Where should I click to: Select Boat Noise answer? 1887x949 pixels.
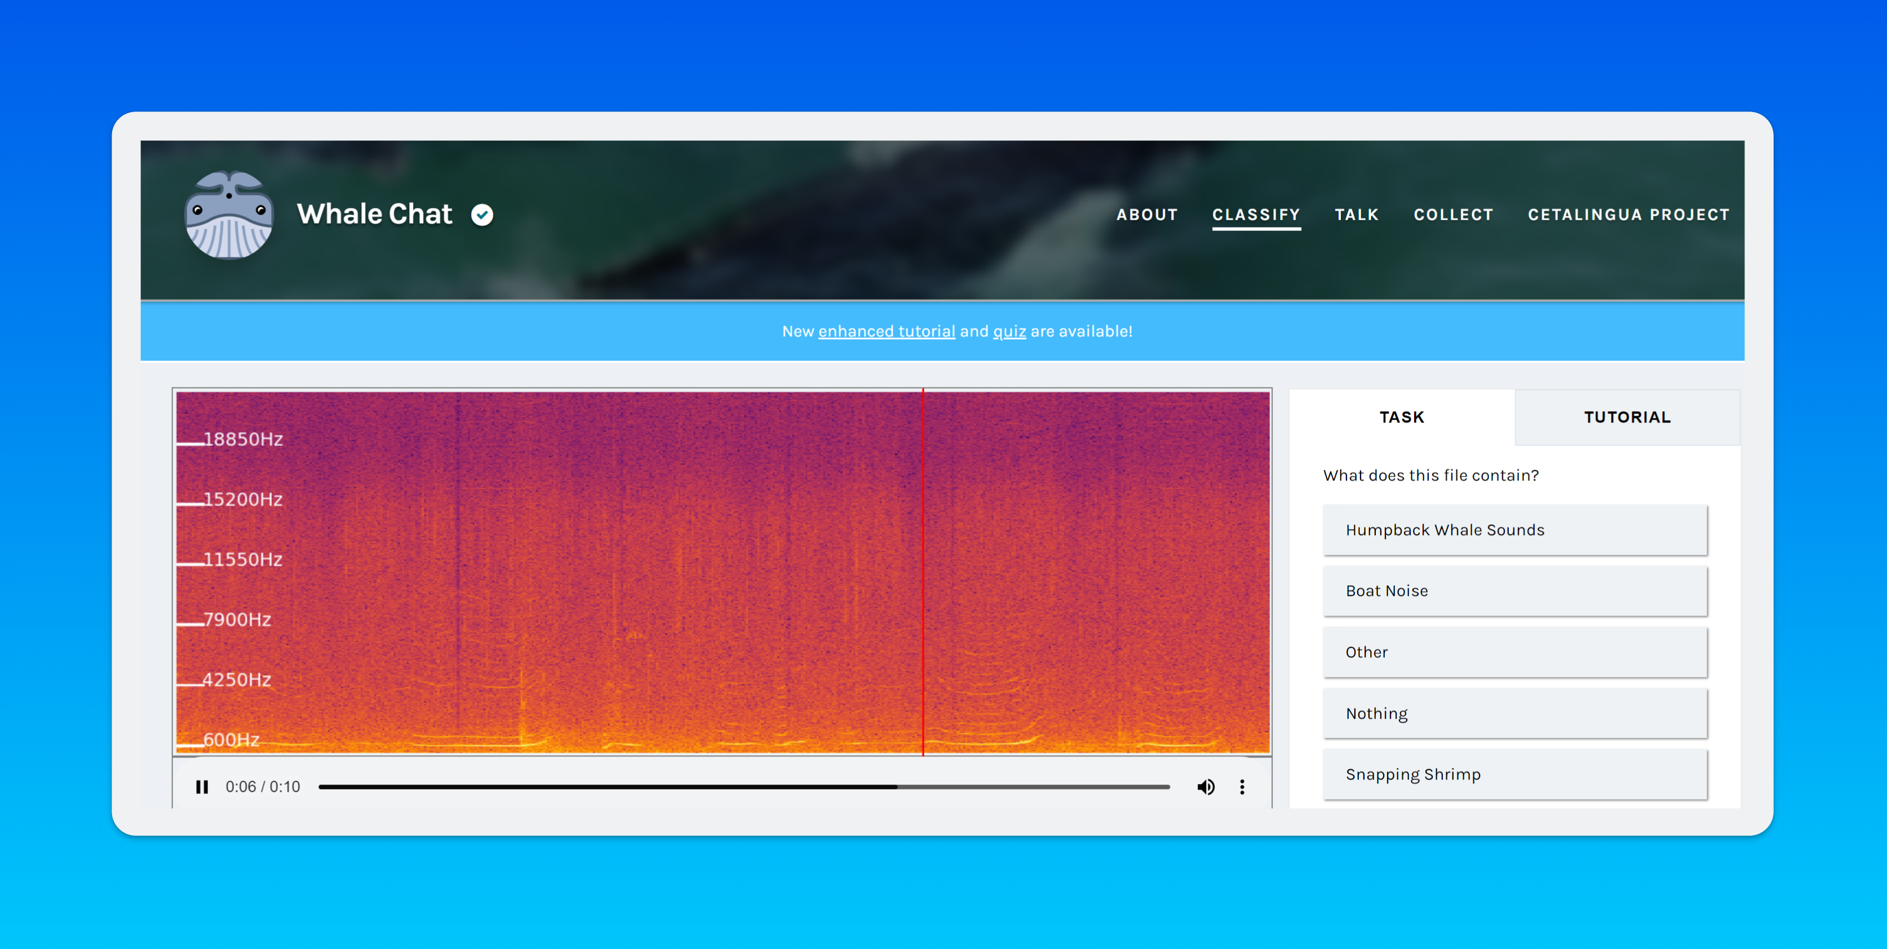pyautogui.click(x=1515, y=590)
